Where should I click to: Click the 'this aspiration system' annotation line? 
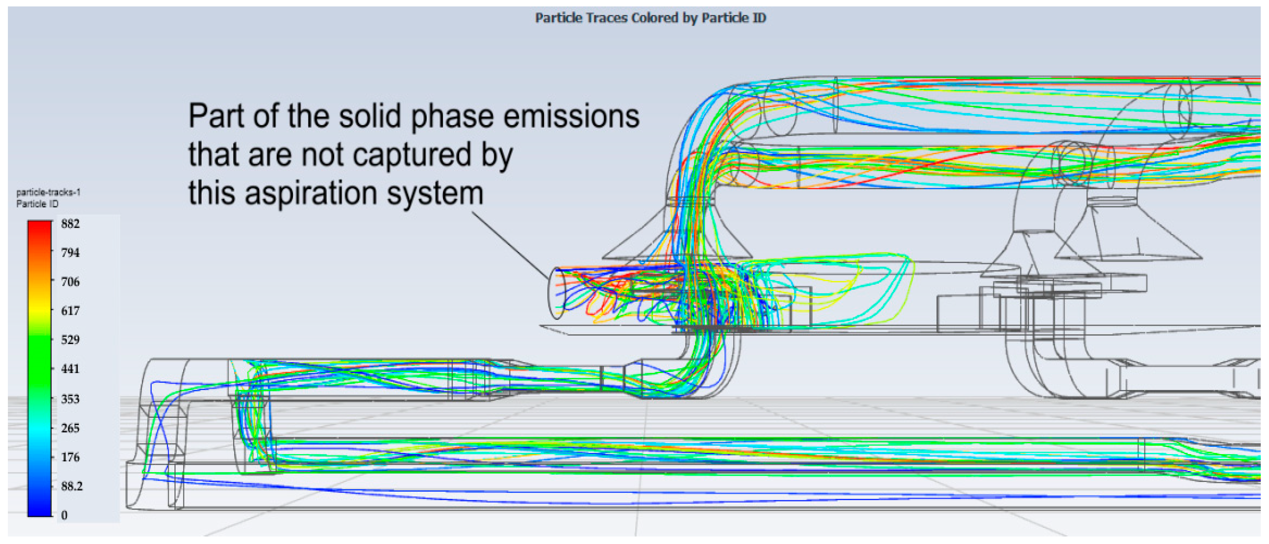(x=336, y=193)
